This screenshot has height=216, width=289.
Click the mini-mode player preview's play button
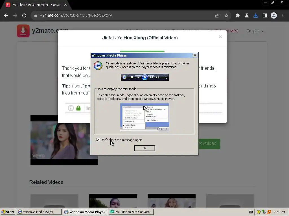(145, 77)
